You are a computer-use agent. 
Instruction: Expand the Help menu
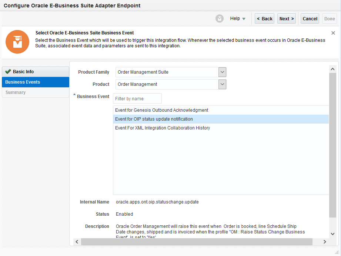[238, 18]
